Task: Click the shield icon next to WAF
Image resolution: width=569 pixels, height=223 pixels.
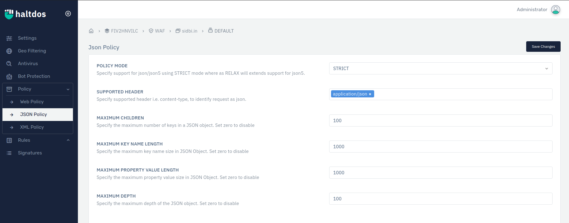Action: pyautogui.click(x=151, y=31)
